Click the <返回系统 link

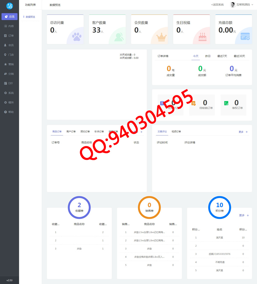(217, 5)
